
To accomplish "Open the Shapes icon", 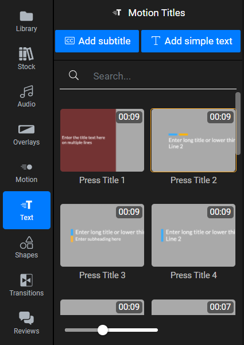I will [x=26, y=242].
